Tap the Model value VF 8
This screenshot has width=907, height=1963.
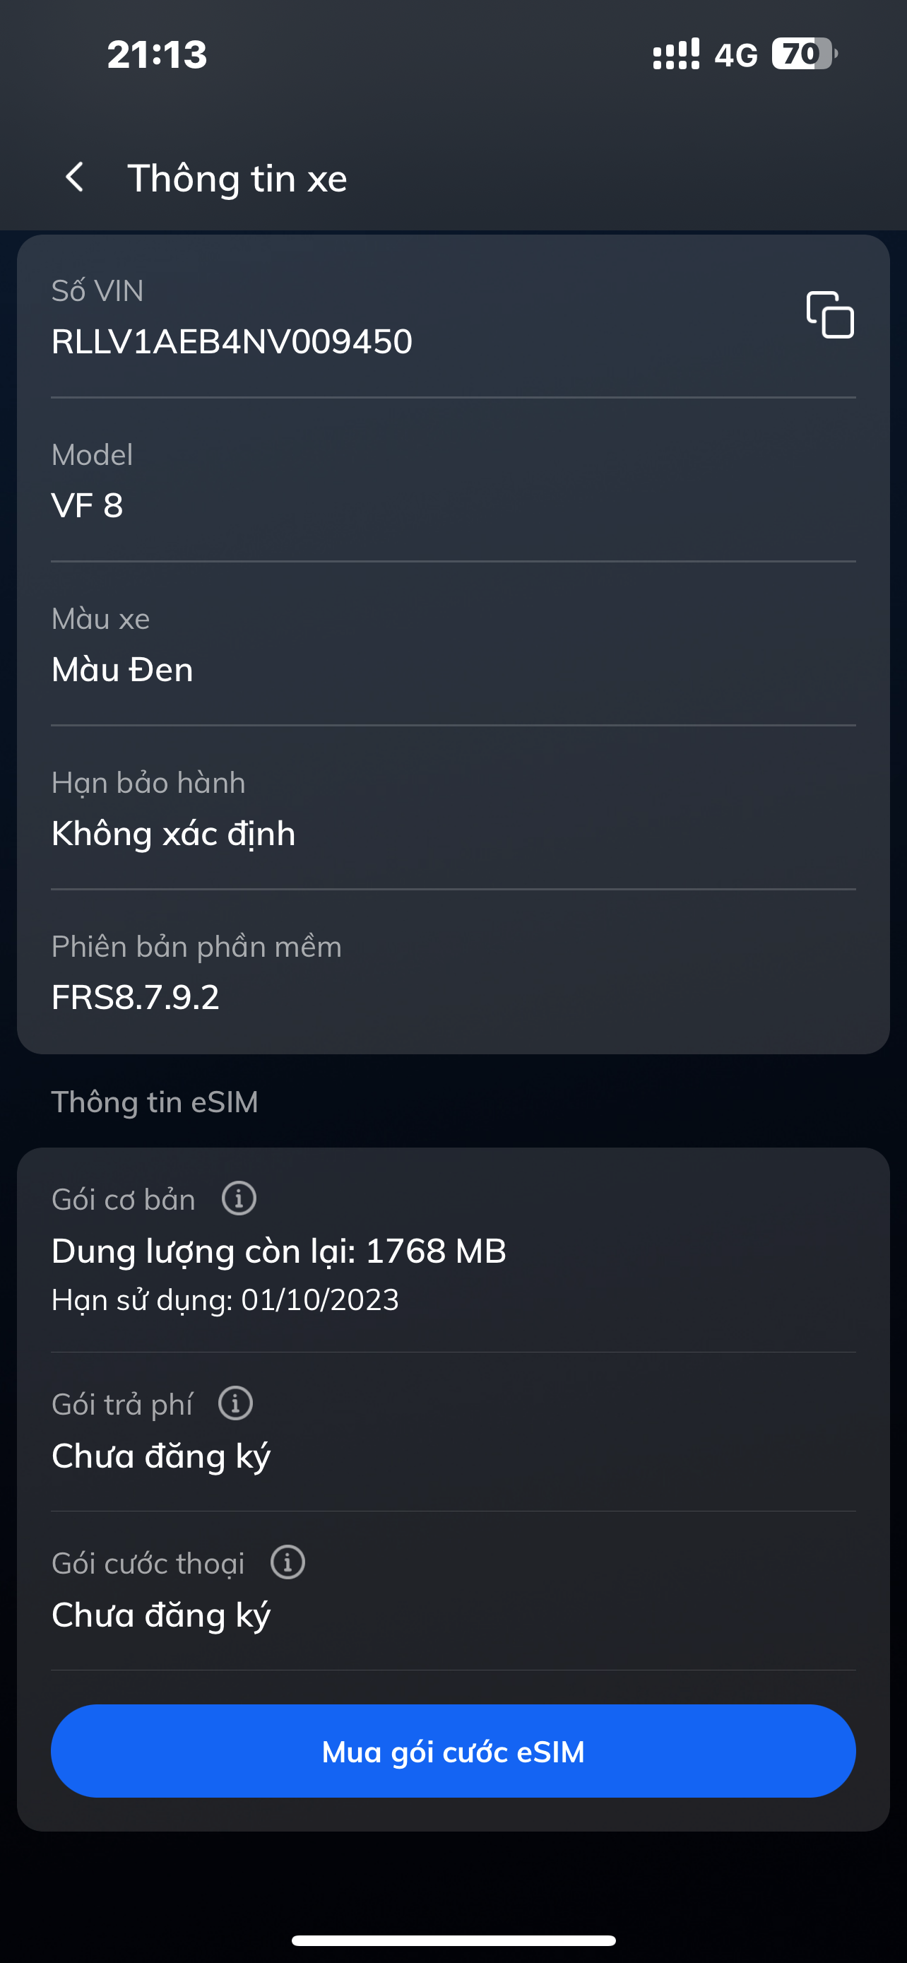(87, 505)
